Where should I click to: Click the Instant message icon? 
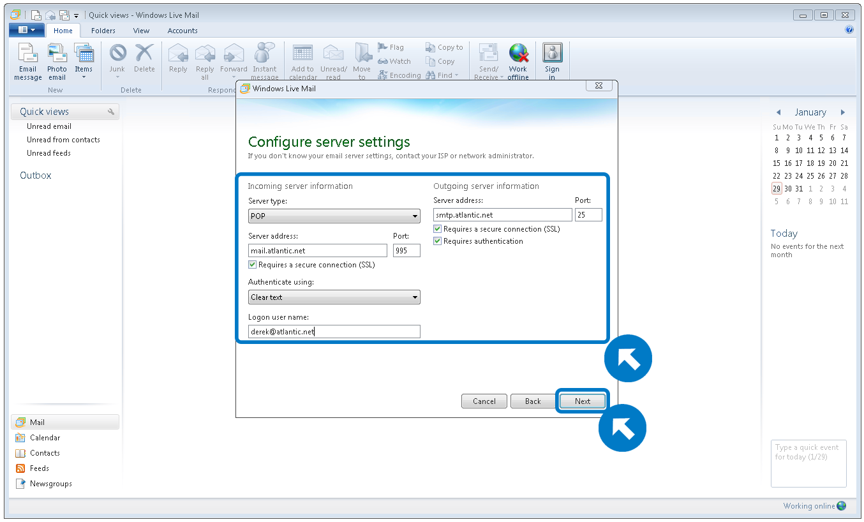point(264,62)
